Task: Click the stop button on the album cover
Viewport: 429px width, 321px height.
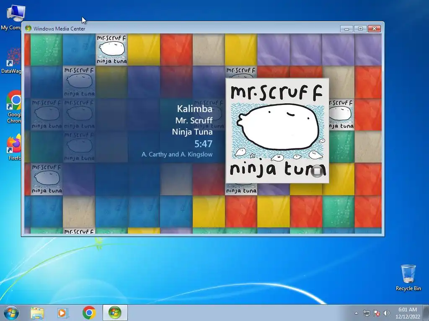Action: [317, 171]
